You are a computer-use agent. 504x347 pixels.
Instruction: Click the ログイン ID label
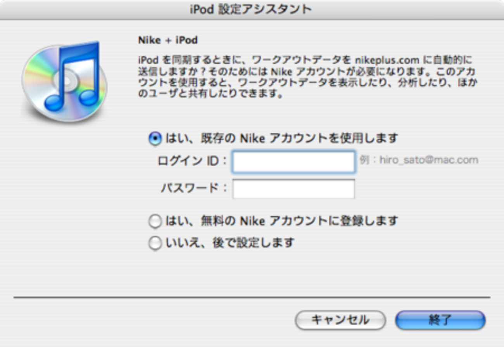193,161
